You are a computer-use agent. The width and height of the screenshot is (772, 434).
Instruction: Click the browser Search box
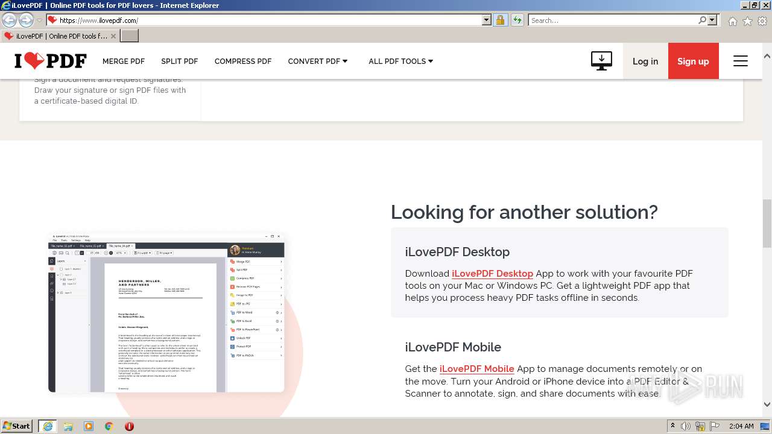[613, 20]
